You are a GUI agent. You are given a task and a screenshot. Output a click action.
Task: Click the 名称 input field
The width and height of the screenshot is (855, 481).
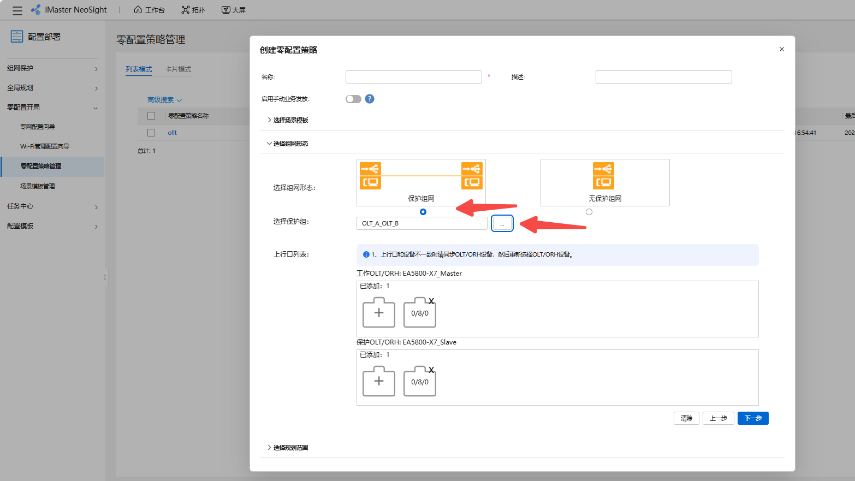click(x=413, y=77)
